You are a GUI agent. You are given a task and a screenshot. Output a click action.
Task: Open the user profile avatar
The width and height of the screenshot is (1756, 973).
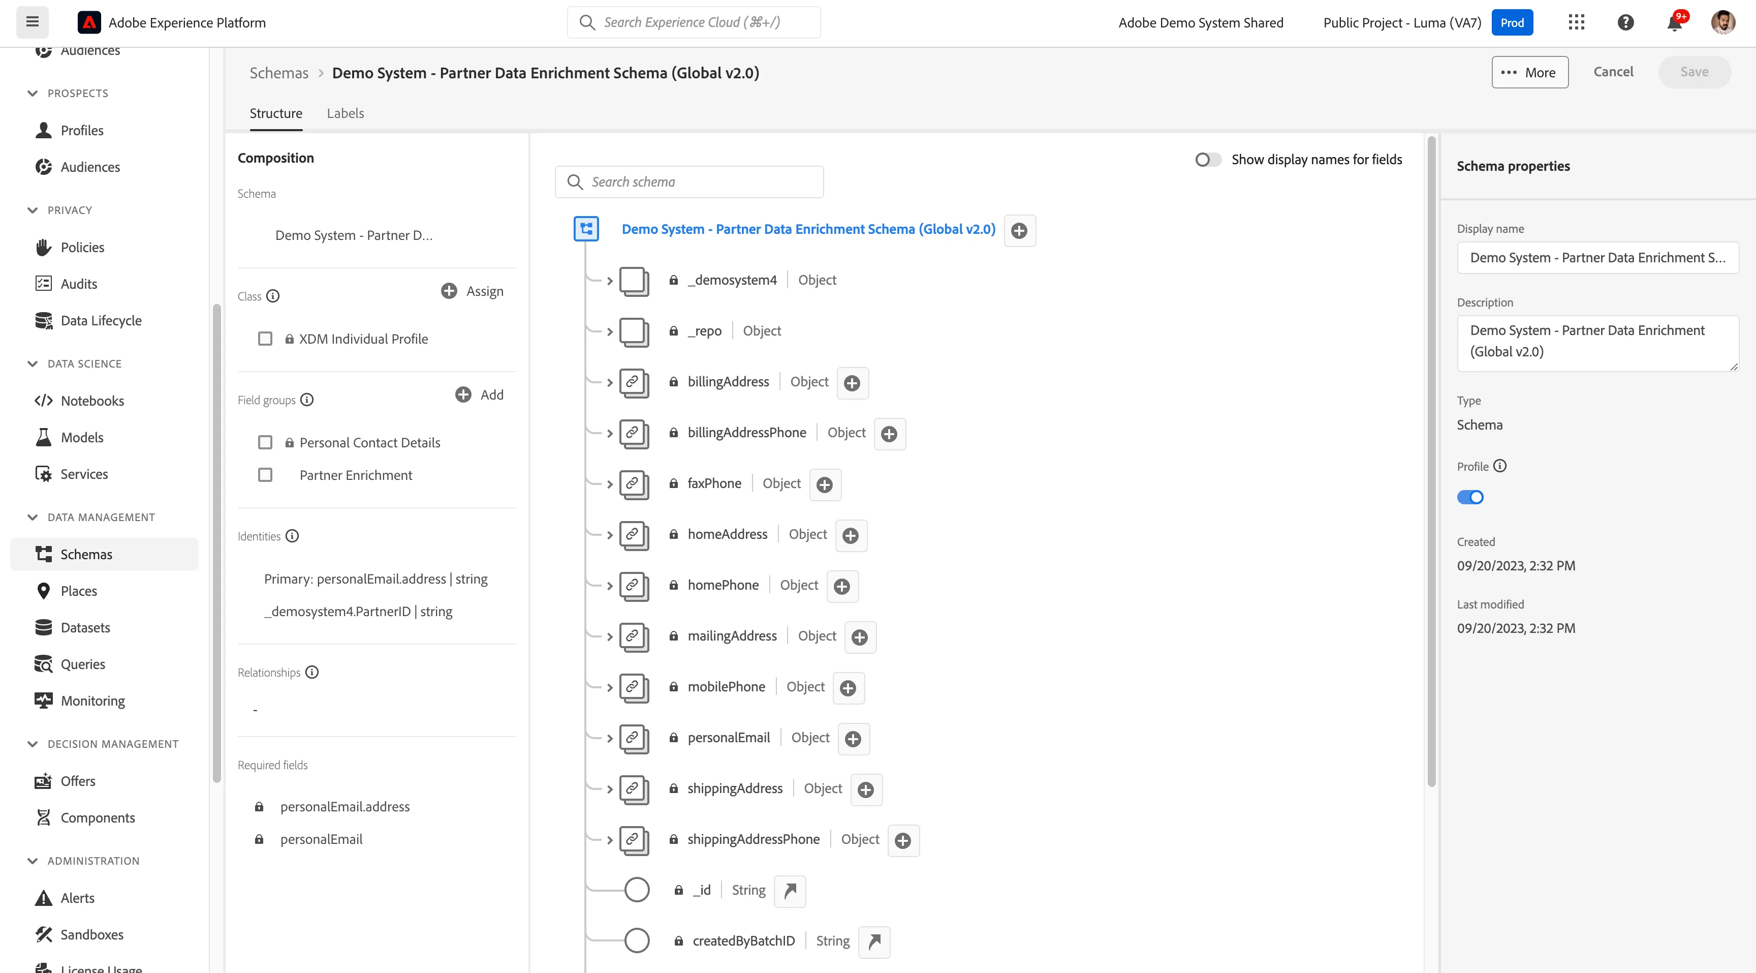click(x=1722, y=22)
